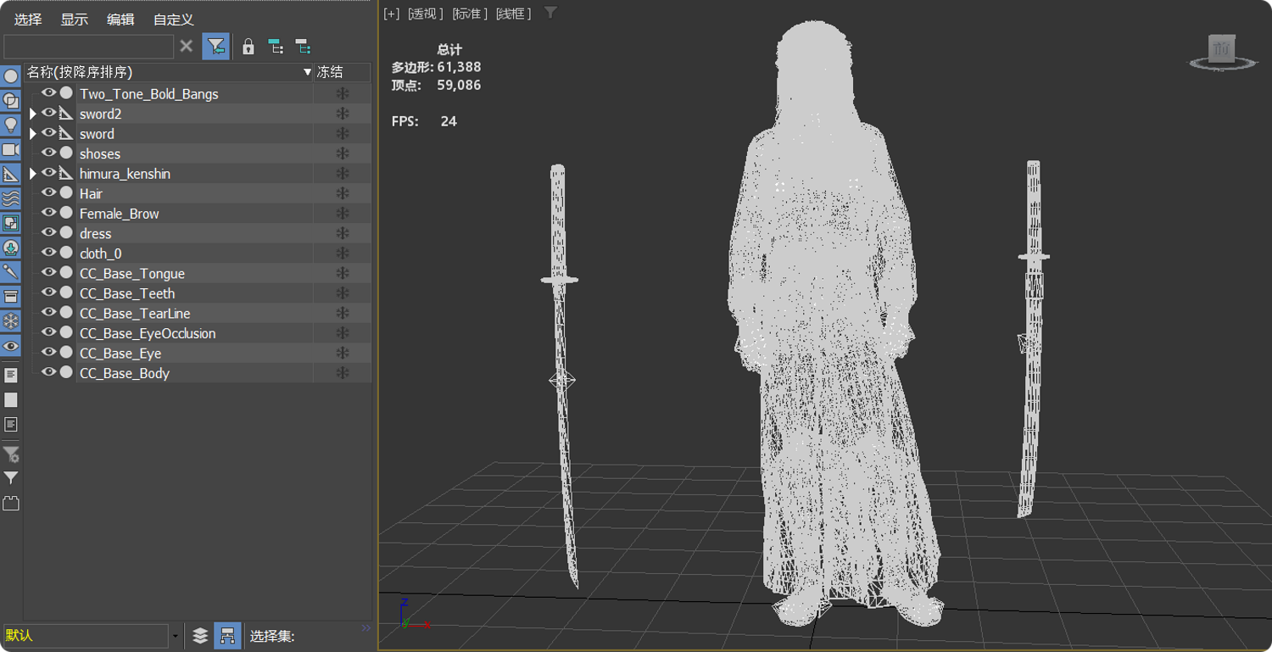The height and width of the screenshot is (652, 1272).
Task: Expand the sword tree node
Action: coord(33,134)
